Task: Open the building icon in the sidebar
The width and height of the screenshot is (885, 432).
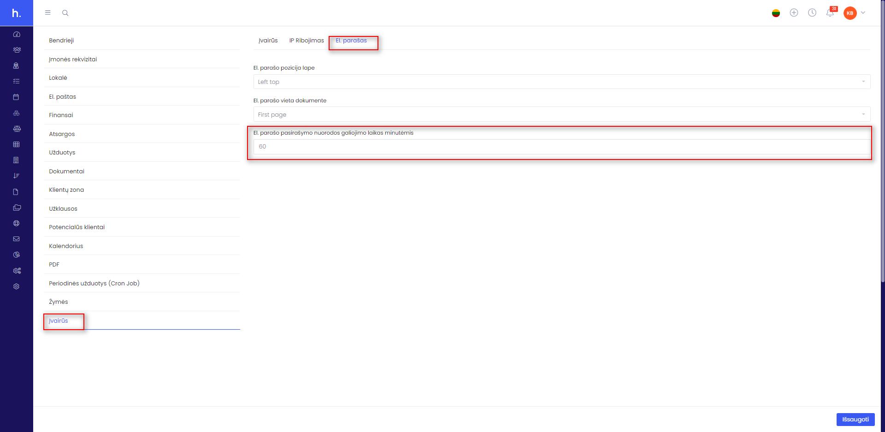Action: [x=17, y=160]
